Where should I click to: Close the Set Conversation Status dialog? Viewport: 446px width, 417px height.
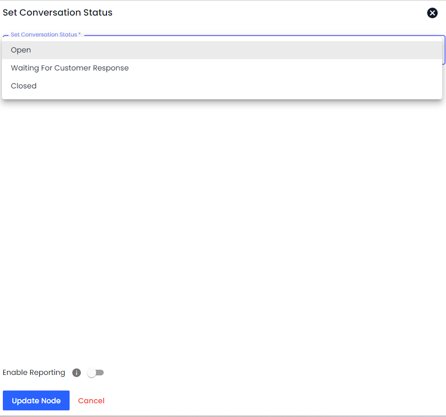click(432, 13)
